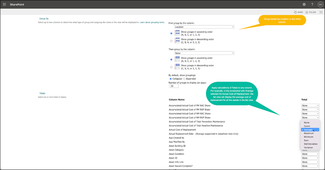325x170 pixels.
Task: Click the Total column header
Action: (304, 100)
